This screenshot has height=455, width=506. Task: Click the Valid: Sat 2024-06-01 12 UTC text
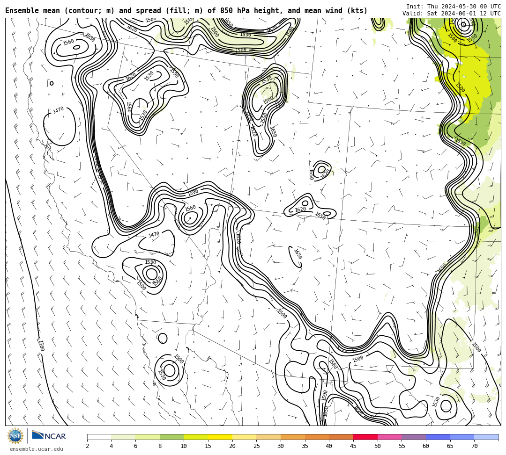pos(452,14)
